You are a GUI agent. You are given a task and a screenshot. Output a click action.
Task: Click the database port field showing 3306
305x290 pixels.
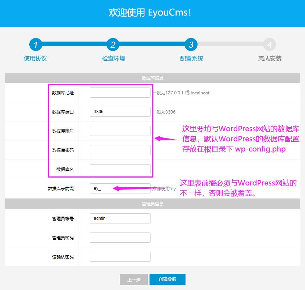point(120,112)
